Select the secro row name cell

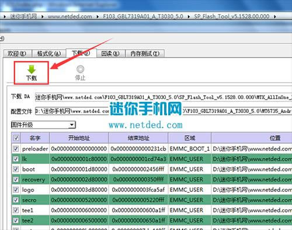pos(35,200)
